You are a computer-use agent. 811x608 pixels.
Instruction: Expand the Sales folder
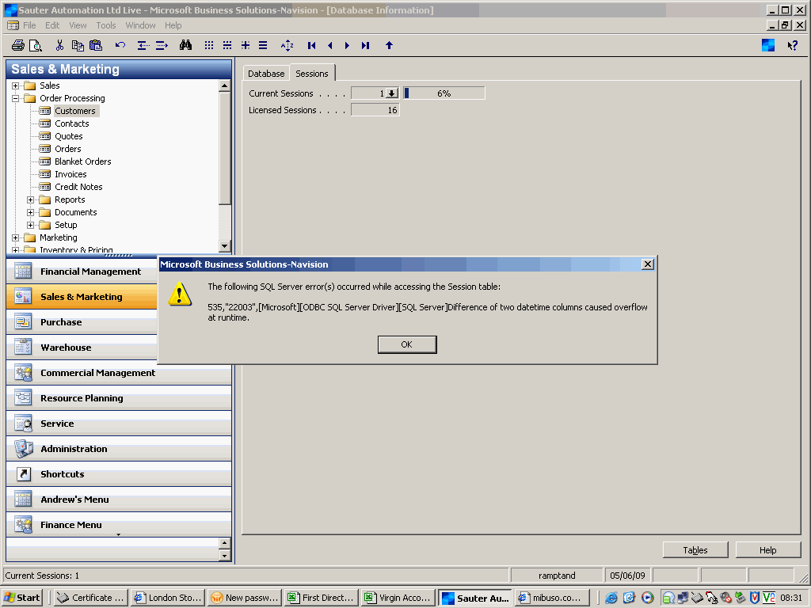point(16,85)
